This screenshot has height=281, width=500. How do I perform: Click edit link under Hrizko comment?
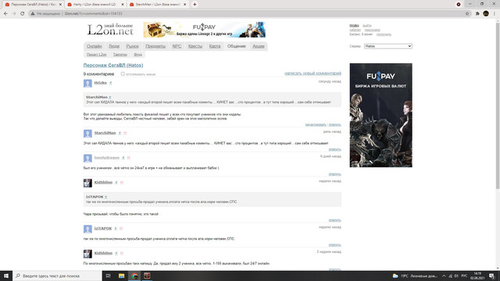(316, 125)
